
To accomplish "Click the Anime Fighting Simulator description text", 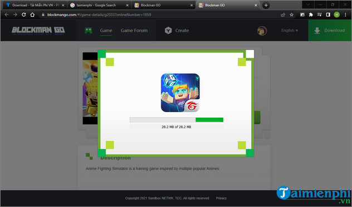I will 153,169.
